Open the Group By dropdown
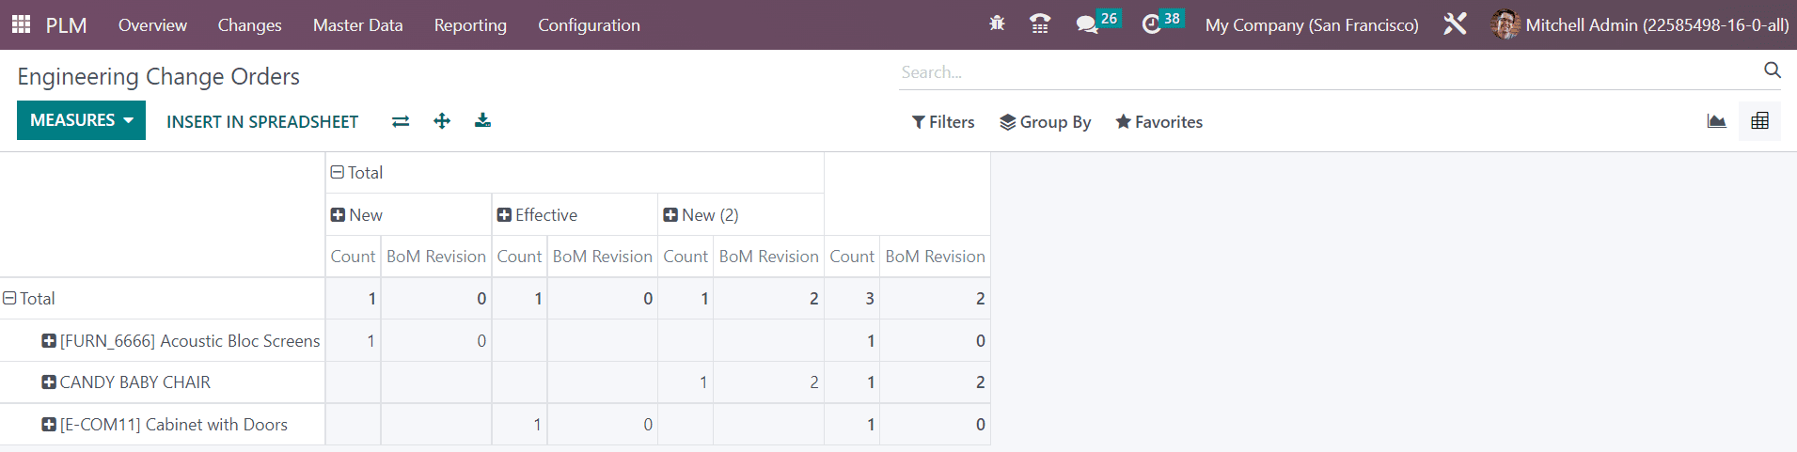Viewport: 1797px width, 452px height. [x=1045, y=122]
